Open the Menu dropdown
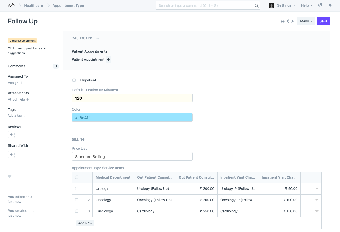 pos(306,21)
